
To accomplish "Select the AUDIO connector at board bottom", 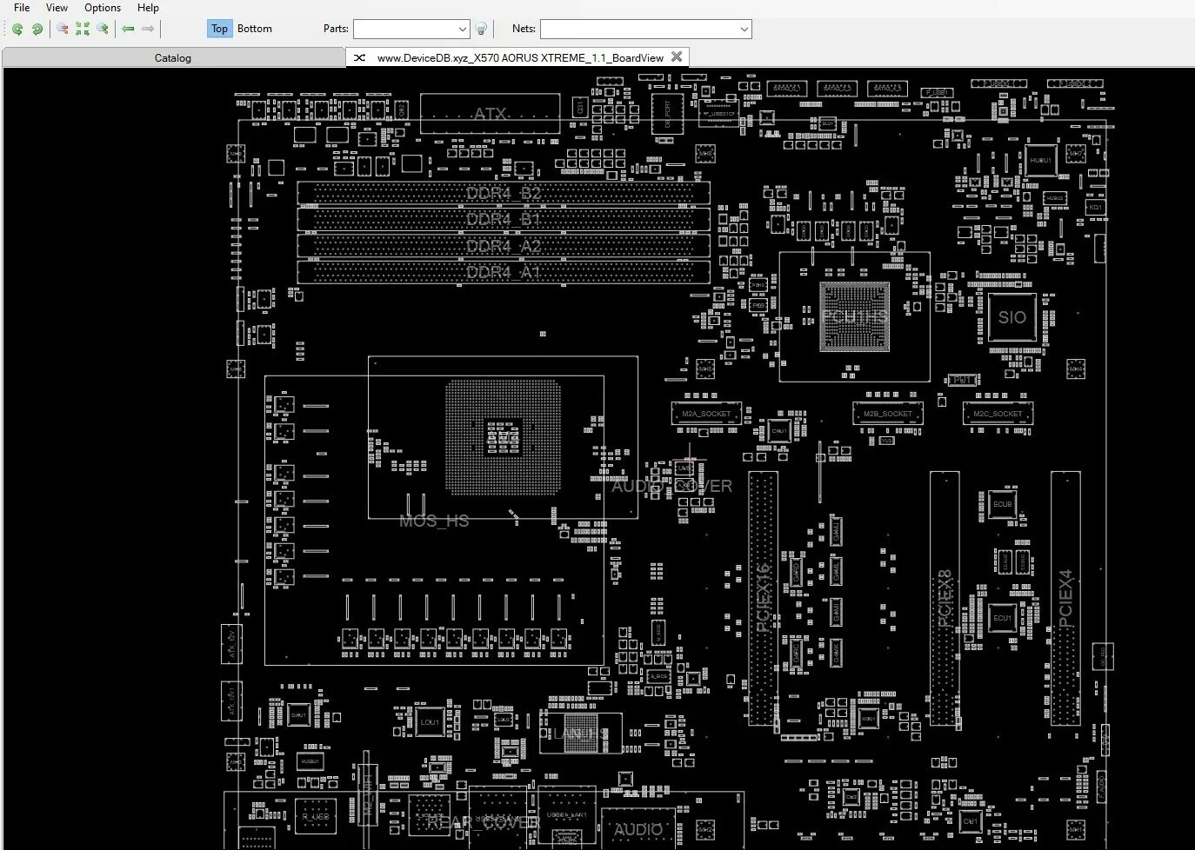I will 638,830.
